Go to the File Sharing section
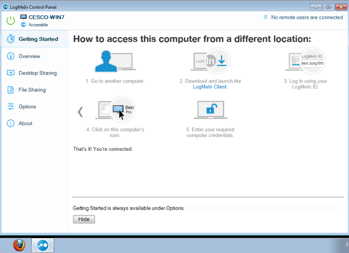 pos(32,90)
